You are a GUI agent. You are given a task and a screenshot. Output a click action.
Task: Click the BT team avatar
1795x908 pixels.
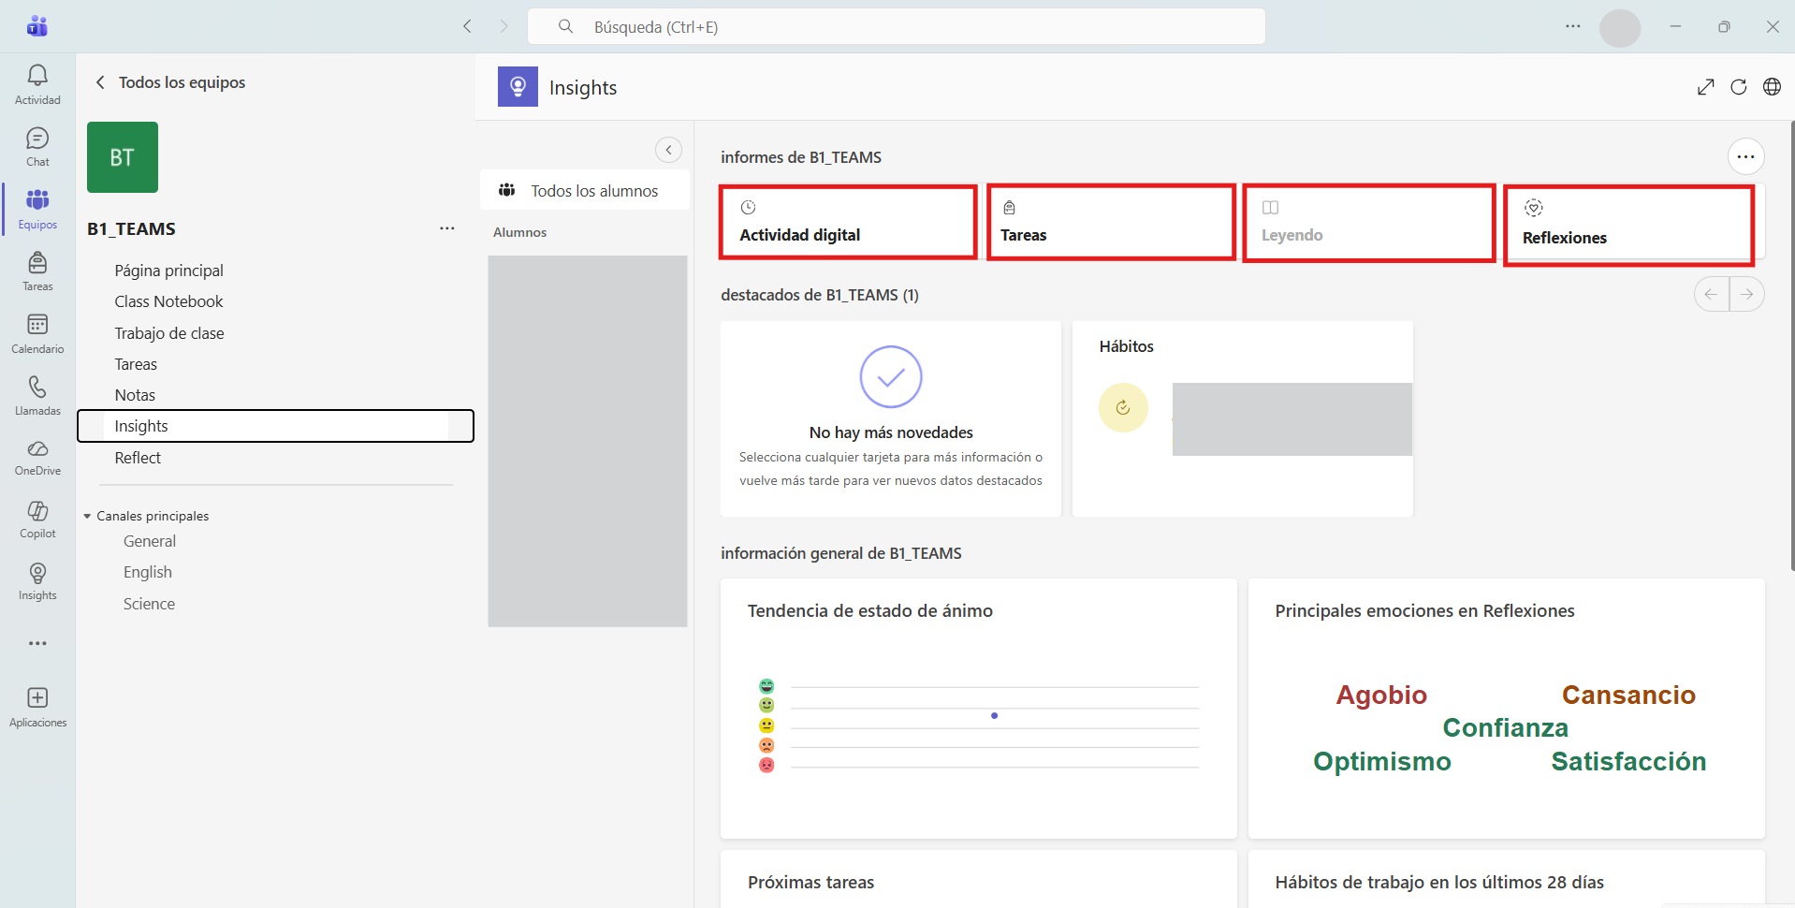click(123, 157)
